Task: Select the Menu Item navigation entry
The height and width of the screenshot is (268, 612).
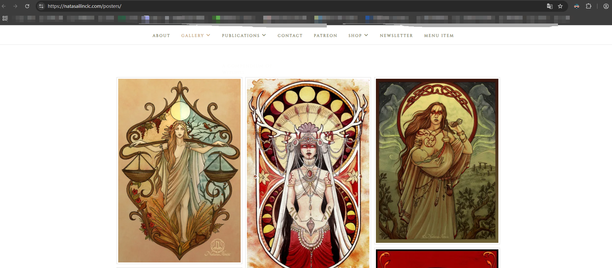Action: click(x=439, y=36)
